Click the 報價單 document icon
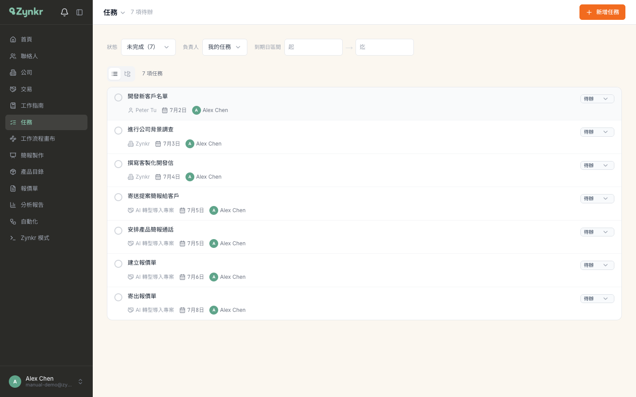The height and width of the screenshot is (397, 636). coord(13,188)
